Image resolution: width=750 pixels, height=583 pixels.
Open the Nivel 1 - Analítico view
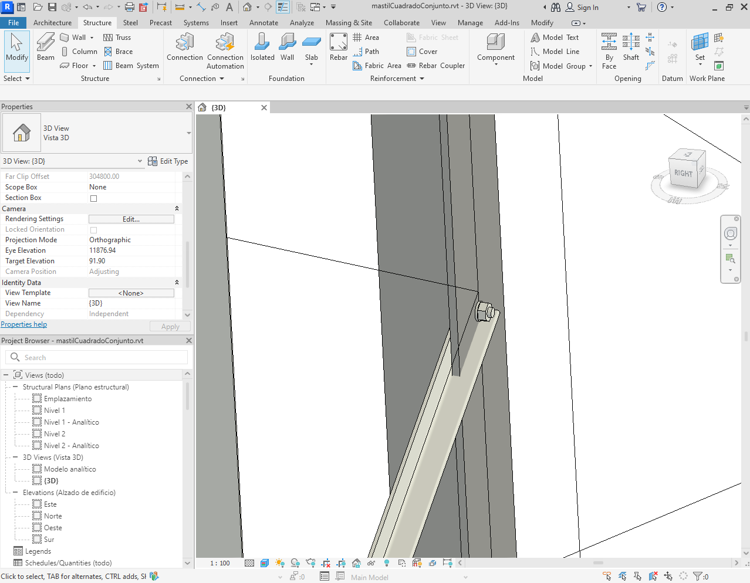click(x=71, y=422)
